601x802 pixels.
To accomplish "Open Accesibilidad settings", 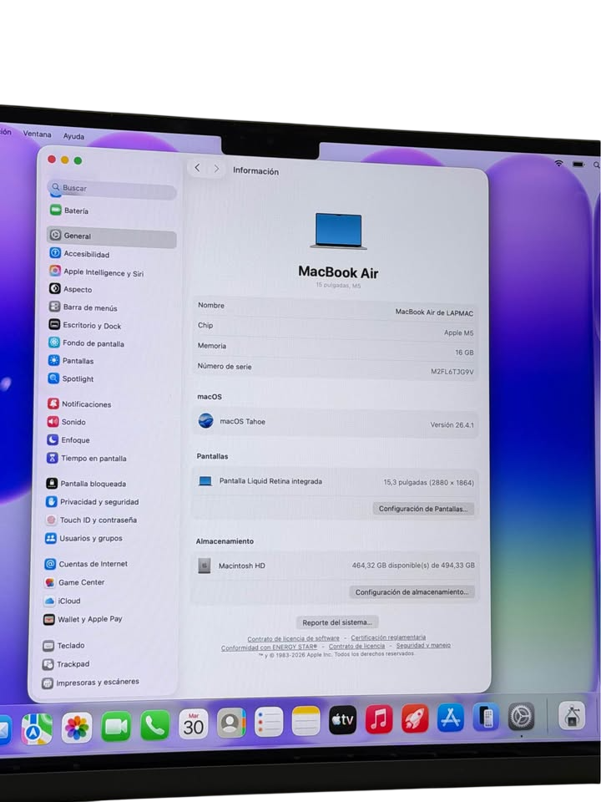I will click(x=79, y=254).
